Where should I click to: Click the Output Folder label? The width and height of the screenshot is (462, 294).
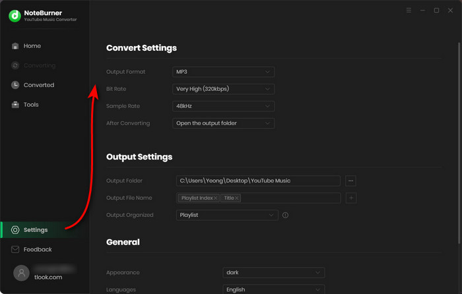124,181
